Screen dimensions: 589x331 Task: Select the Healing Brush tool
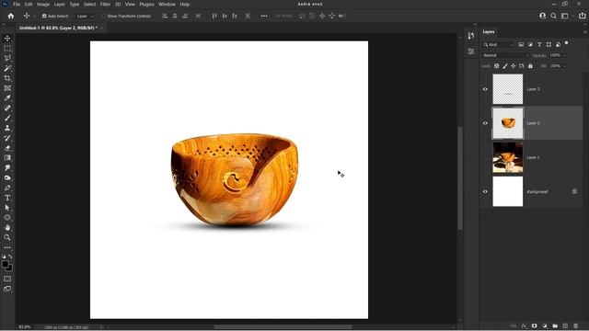click(7, 108)
